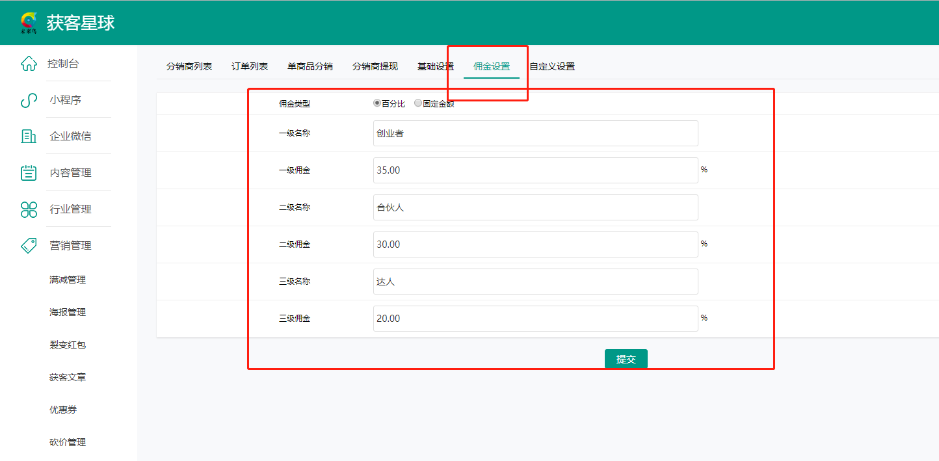939x461 pixels.
Task: Open 裂变红包 submenu item
Action: tap(68, 345)
